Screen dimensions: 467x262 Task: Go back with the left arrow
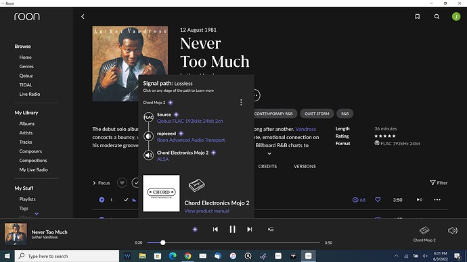coord(83,17)
